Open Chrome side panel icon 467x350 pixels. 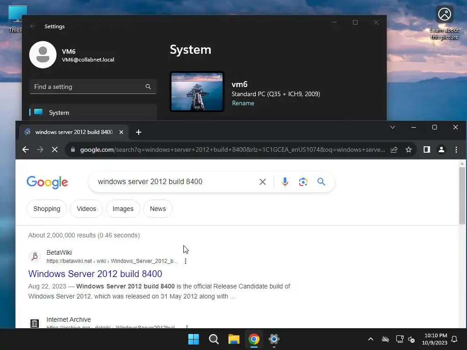tap(427, 149)
